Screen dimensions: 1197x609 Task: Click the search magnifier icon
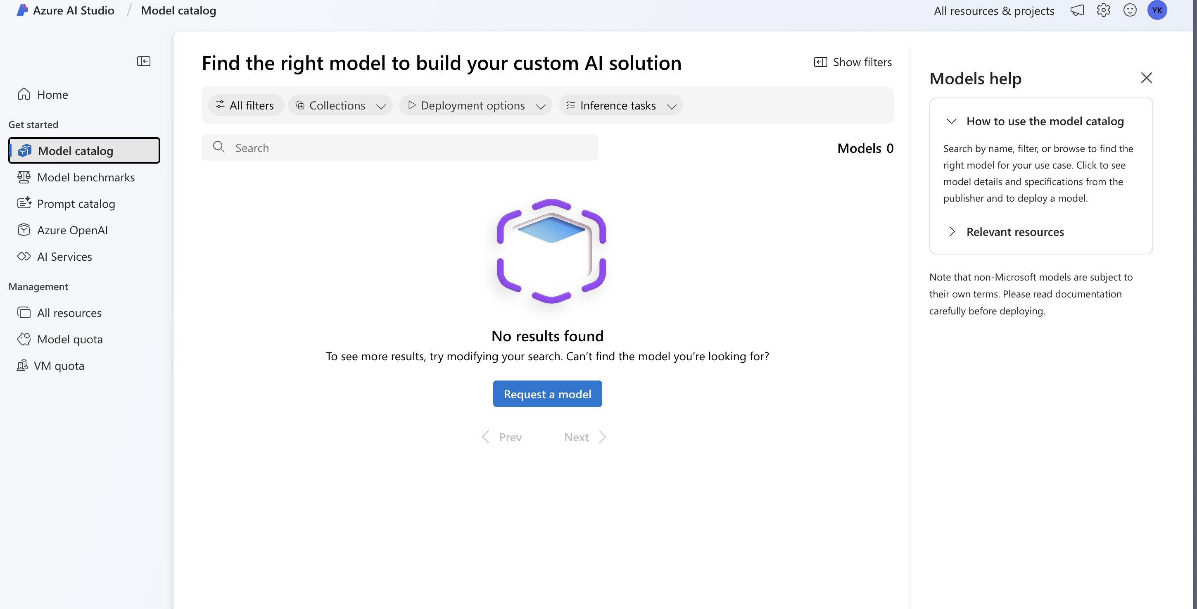(219, 147)
